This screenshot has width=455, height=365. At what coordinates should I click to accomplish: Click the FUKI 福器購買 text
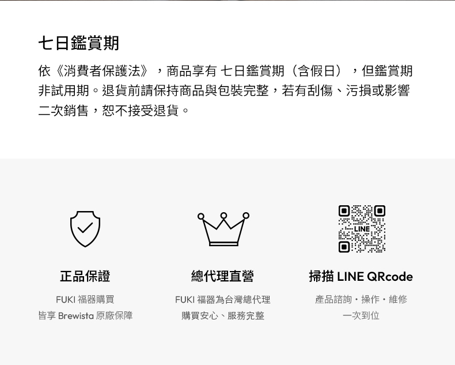tap(85, 299)
